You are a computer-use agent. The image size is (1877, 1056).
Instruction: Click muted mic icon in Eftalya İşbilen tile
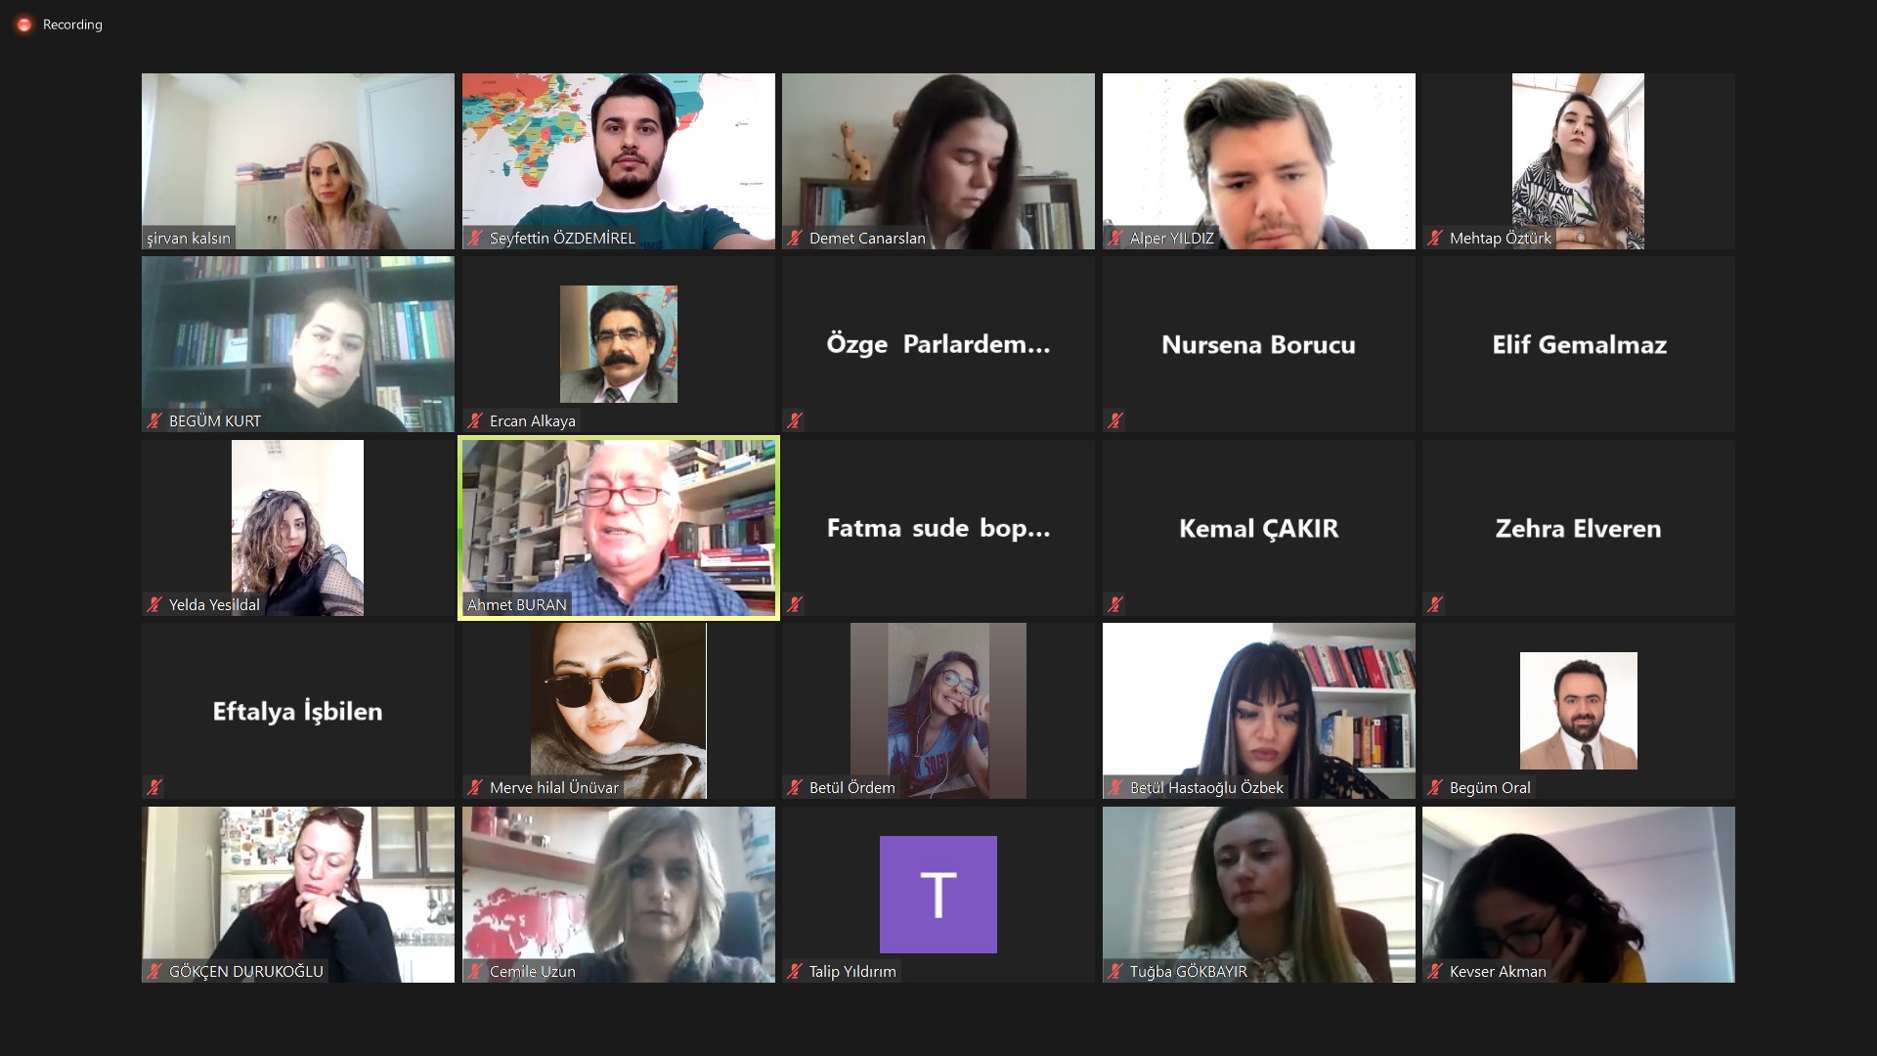[x=154, y=787]
